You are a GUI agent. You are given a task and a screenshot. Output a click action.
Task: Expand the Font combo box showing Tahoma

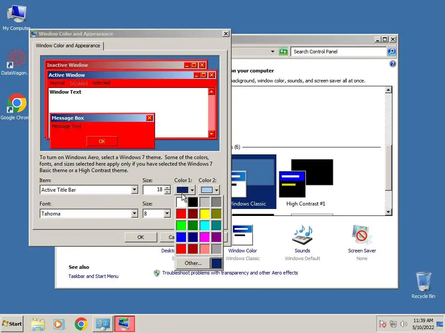click(x=135, y=213)
